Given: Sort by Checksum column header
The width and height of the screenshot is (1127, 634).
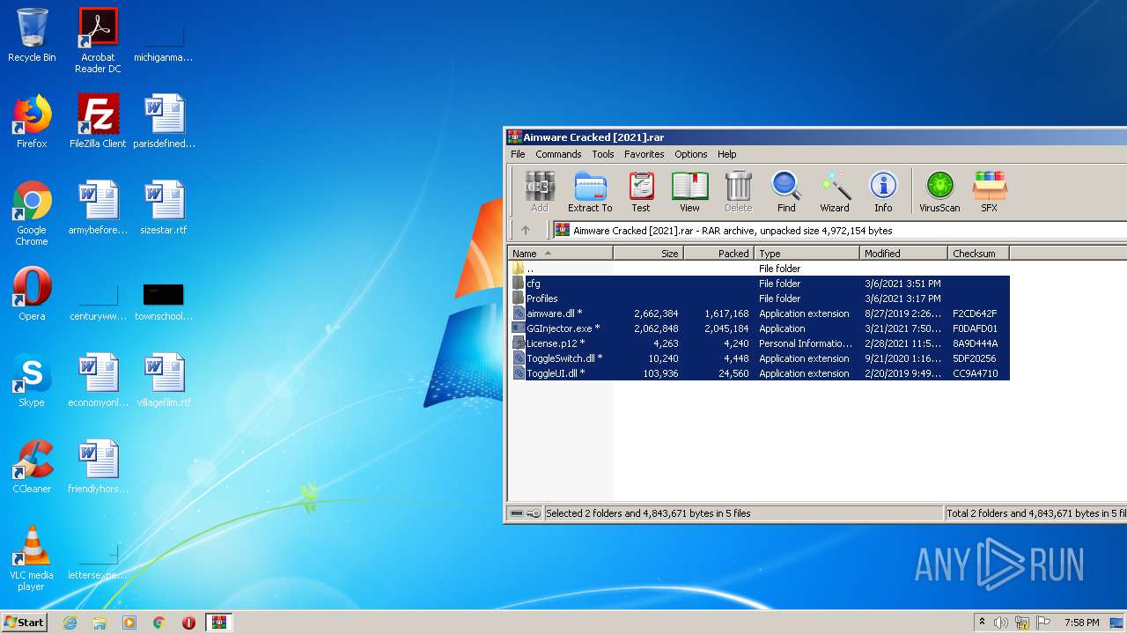Looking at the screenshot, I should 978,253.
